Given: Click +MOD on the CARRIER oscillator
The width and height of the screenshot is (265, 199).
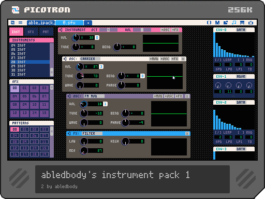Looking at the screenshot, I should coord(154,59).
